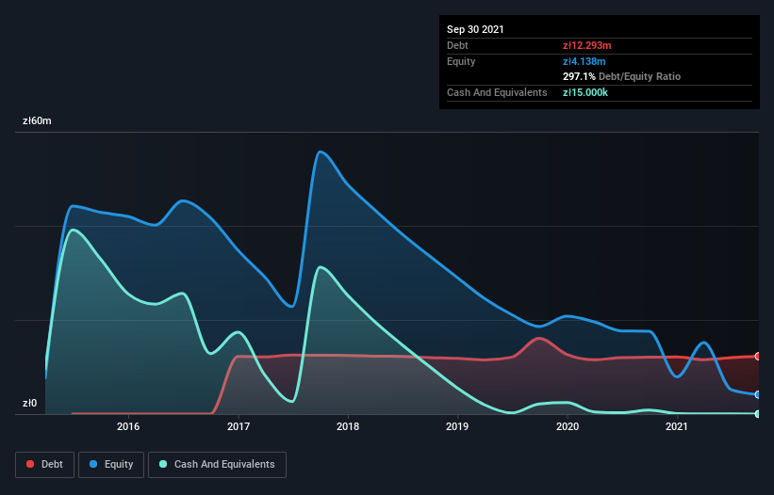Click the teal Cash endpoint marker
Viewport: 774px width, 495px height.
coord(758,414)
